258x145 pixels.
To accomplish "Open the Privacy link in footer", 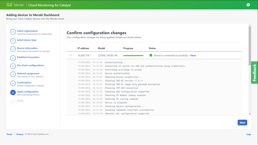I will (20, 134).
